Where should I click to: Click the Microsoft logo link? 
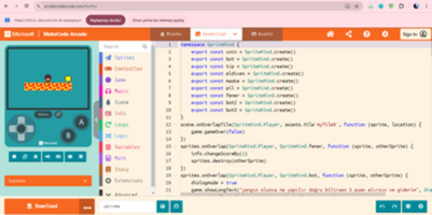pyautogui.click(x=19, y=34)
